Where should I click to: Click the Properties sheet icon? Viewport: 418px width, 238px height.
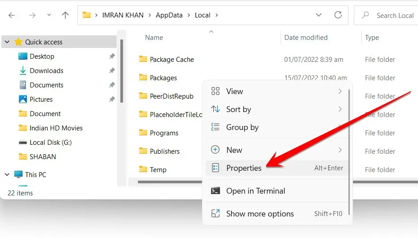pos(216,168)
